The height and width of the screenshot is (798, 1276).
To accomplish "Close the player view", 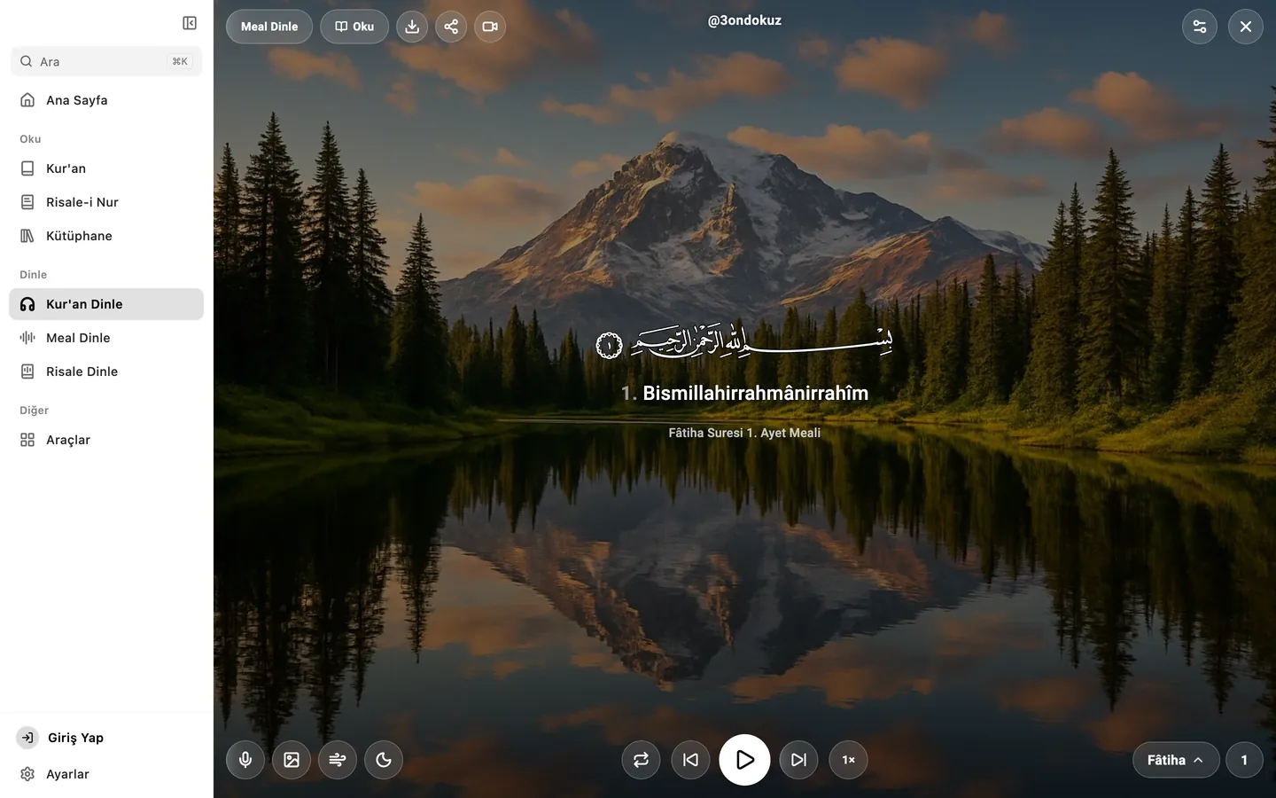I will (1246, 27).
